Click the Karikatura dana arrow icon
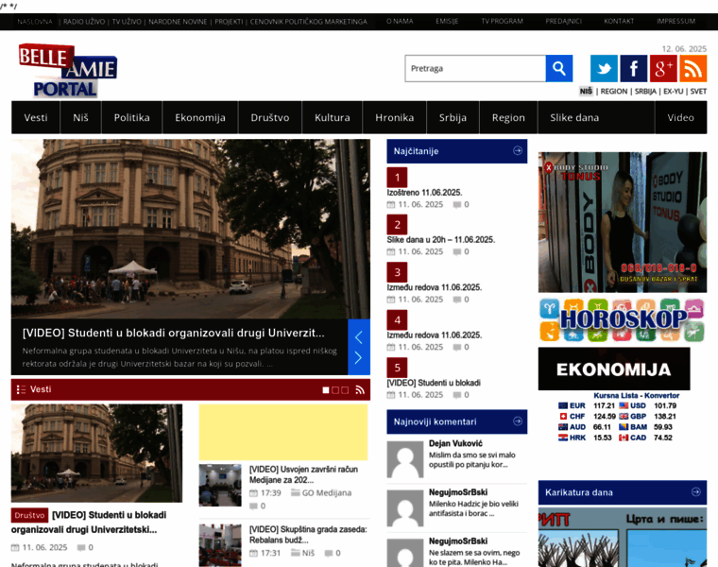 click(695, 492)
